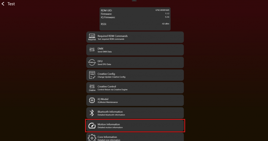
Task: Select Creative Control entry
Action: [135, 88]
